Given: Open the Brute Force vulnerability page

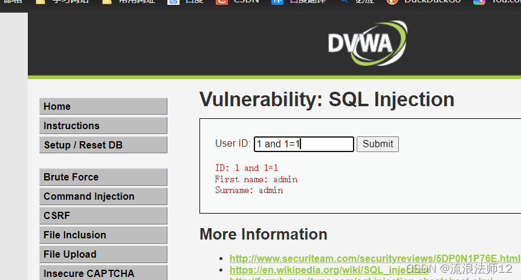Looking at the screenshot, I should coord(103,177).
